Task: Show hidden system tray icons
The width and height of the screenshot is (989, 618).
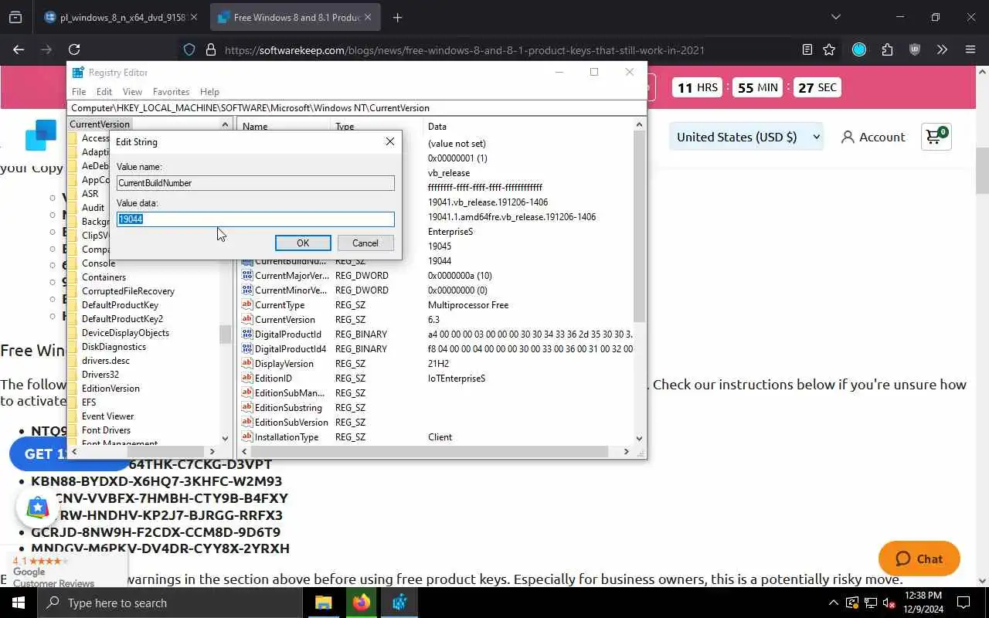Action: (x=833, y=603)
